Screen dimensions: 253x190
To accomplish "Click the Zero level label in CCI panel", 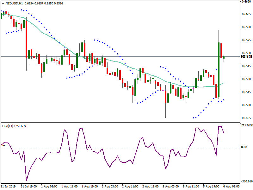I will [x=4, y=145].
